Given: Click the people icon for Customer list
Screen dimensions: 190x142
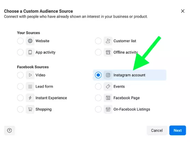Looking at the screenshot, I should [108, 41].
